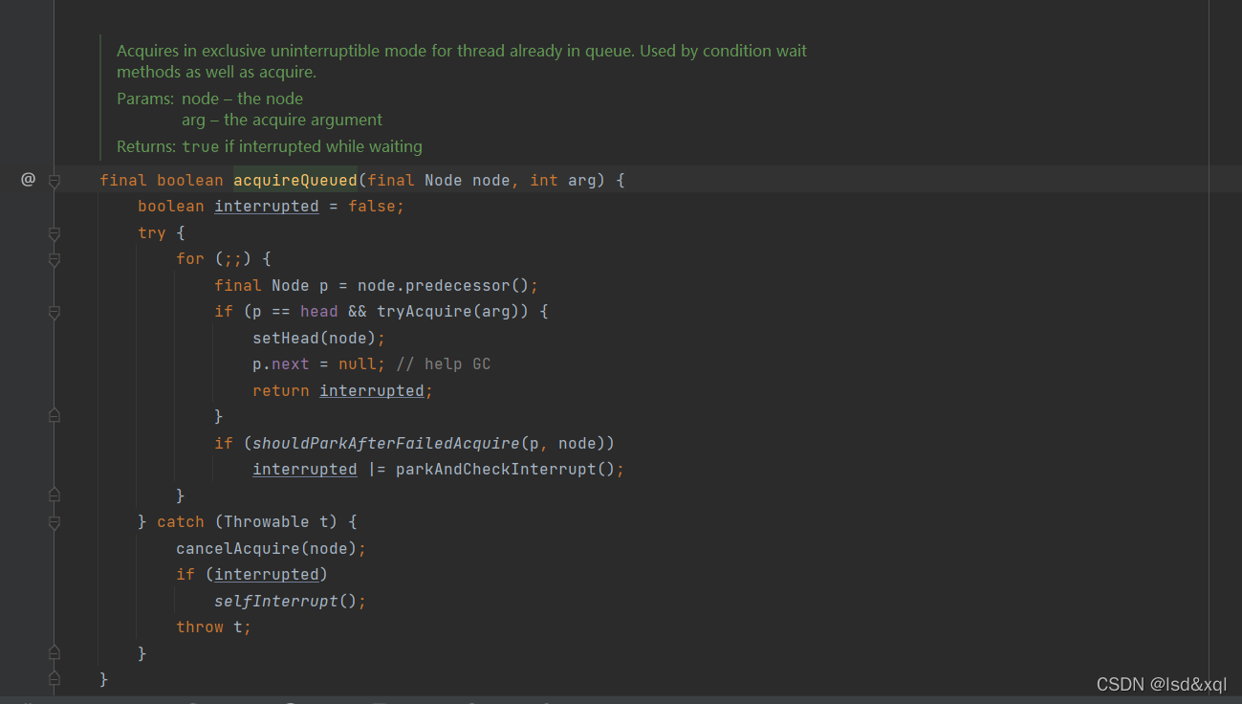The height and width of the screenshot is (704, 1242).
Task: Click the fold end marker closing the for loop
Action: click(x=54, y=495)
